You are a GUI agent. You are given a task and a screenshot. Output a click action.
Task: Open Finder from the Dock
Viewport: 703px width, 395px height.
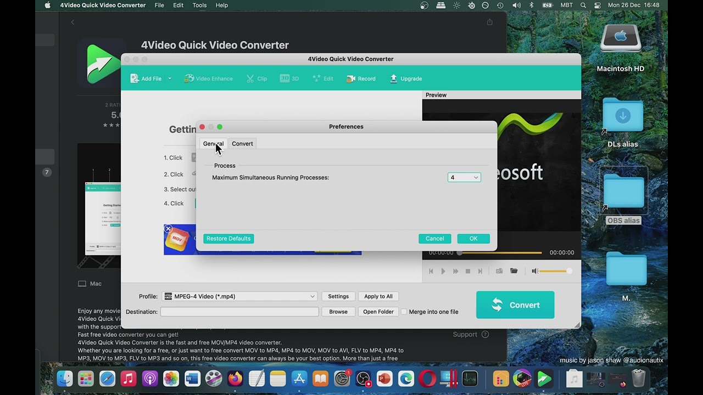[65, 379]
